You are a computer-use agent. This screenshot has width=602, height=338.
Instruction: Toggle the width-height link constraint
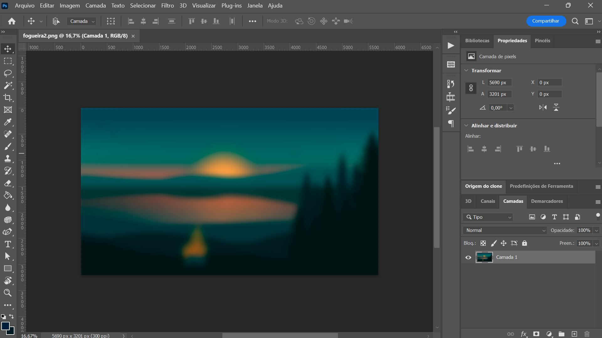pos(471,88)
